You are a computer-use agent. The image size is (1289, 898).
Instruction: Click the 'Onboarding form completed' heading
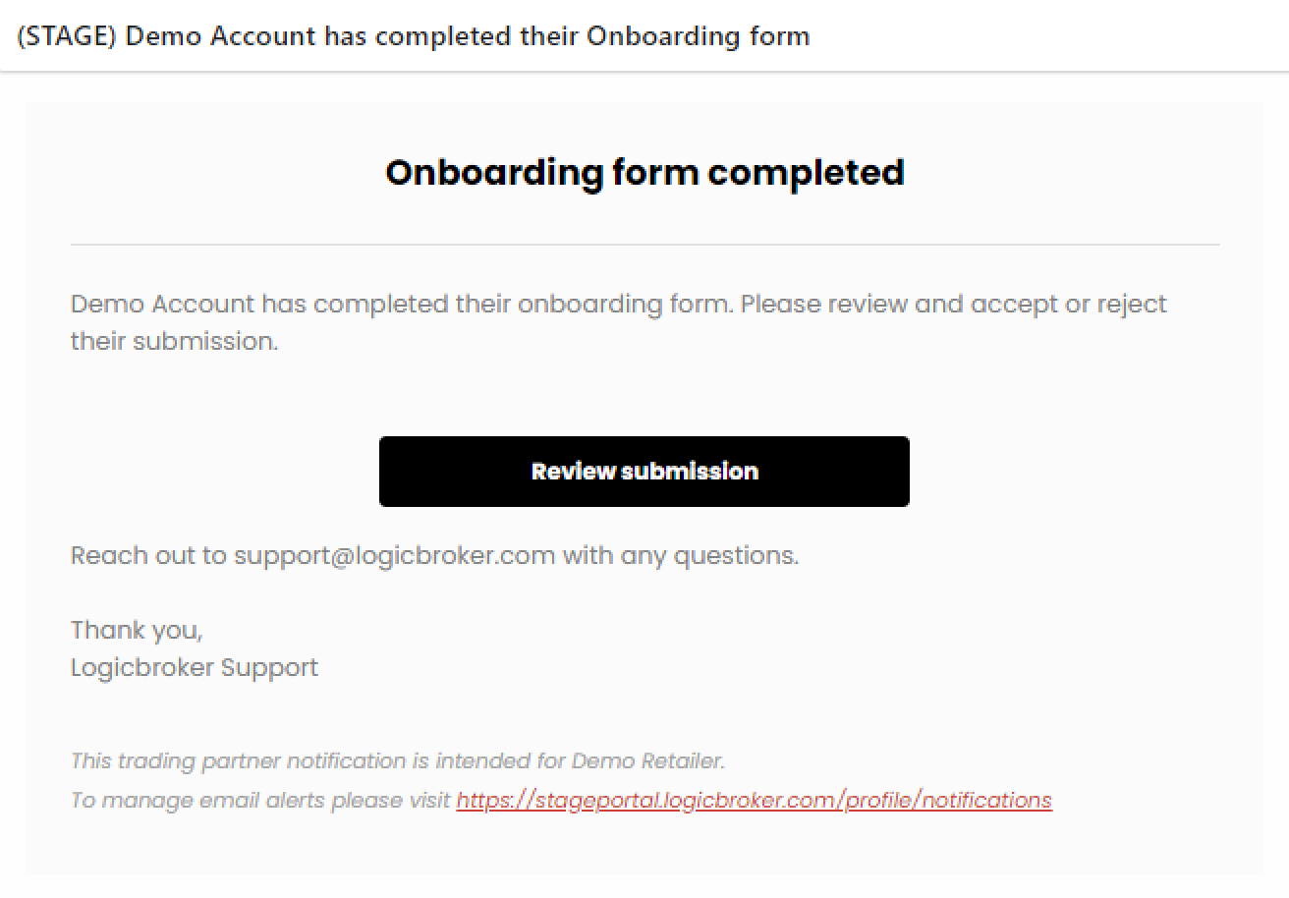tap(644, 172)
